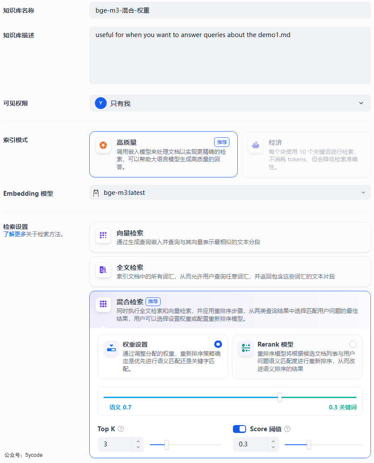The image size is (374, 463).
Task: Open the 了解更多 link about retrieval methods
Action: coord(14,234)
